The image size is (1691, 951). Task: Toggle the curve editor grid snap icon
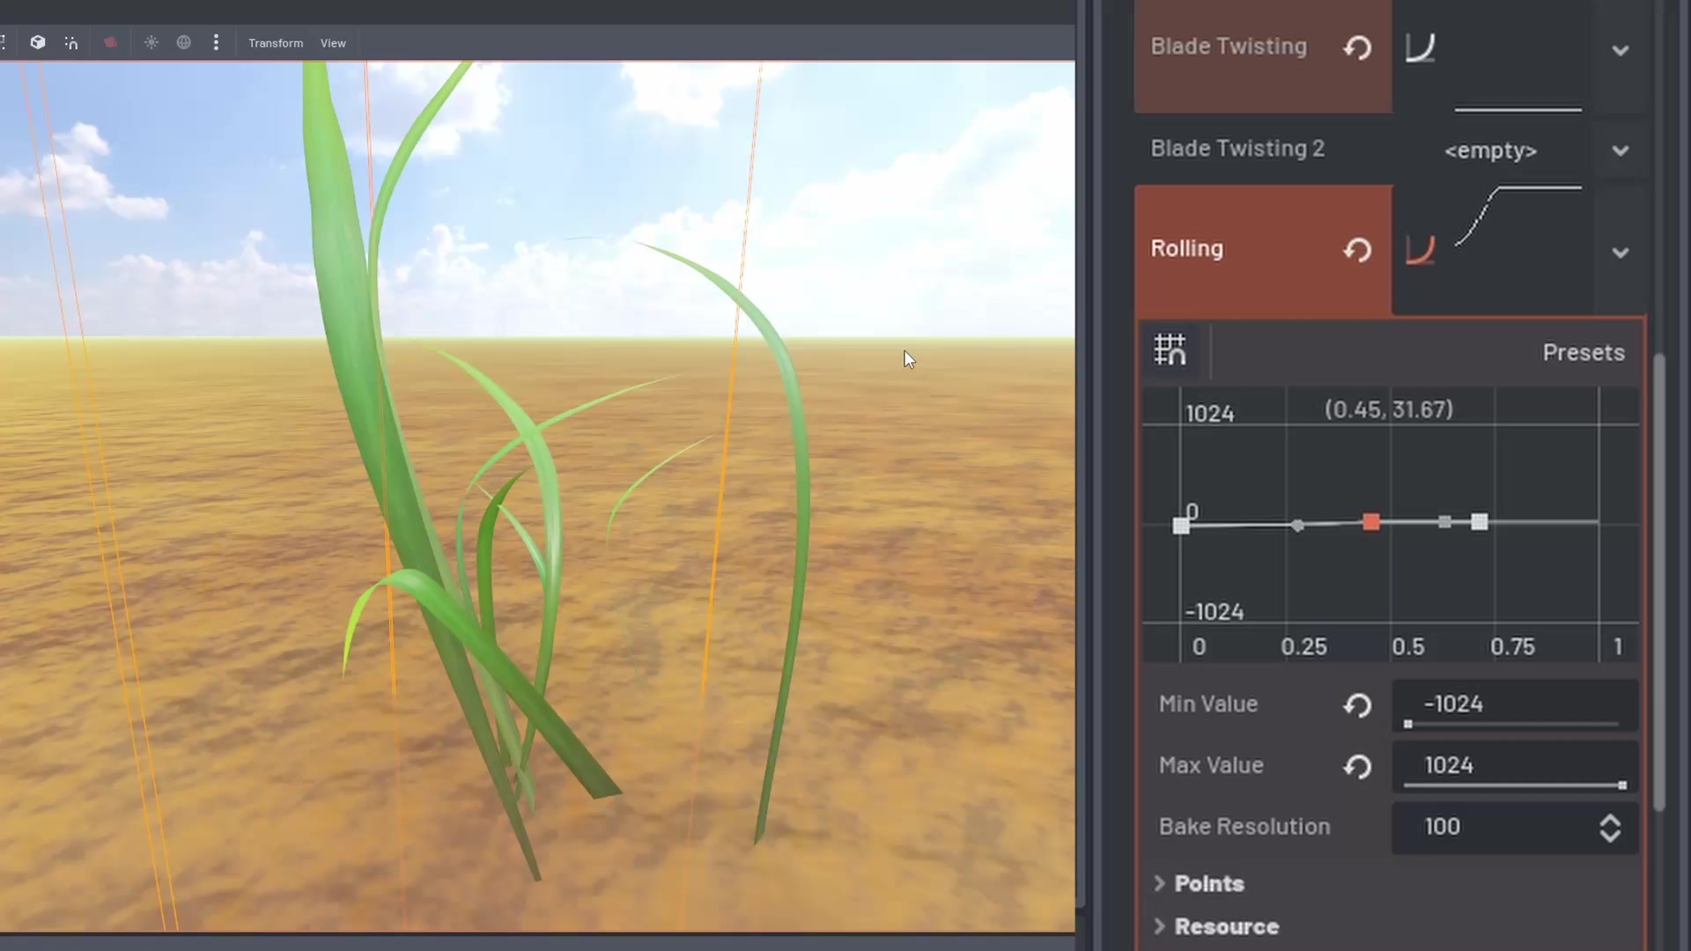coord(1170,350)
